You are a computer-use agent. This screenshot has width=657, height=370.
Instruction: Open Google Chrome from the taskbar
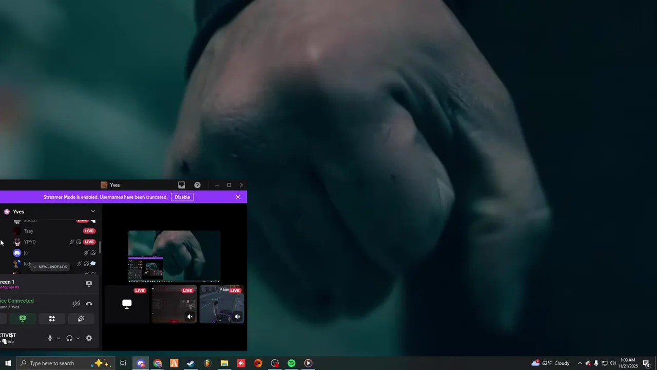click(158, 363)
